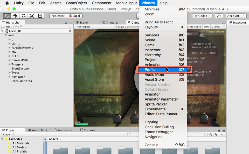Collapse the Favorites group
The image size is (249, 154).
(2, 139)
